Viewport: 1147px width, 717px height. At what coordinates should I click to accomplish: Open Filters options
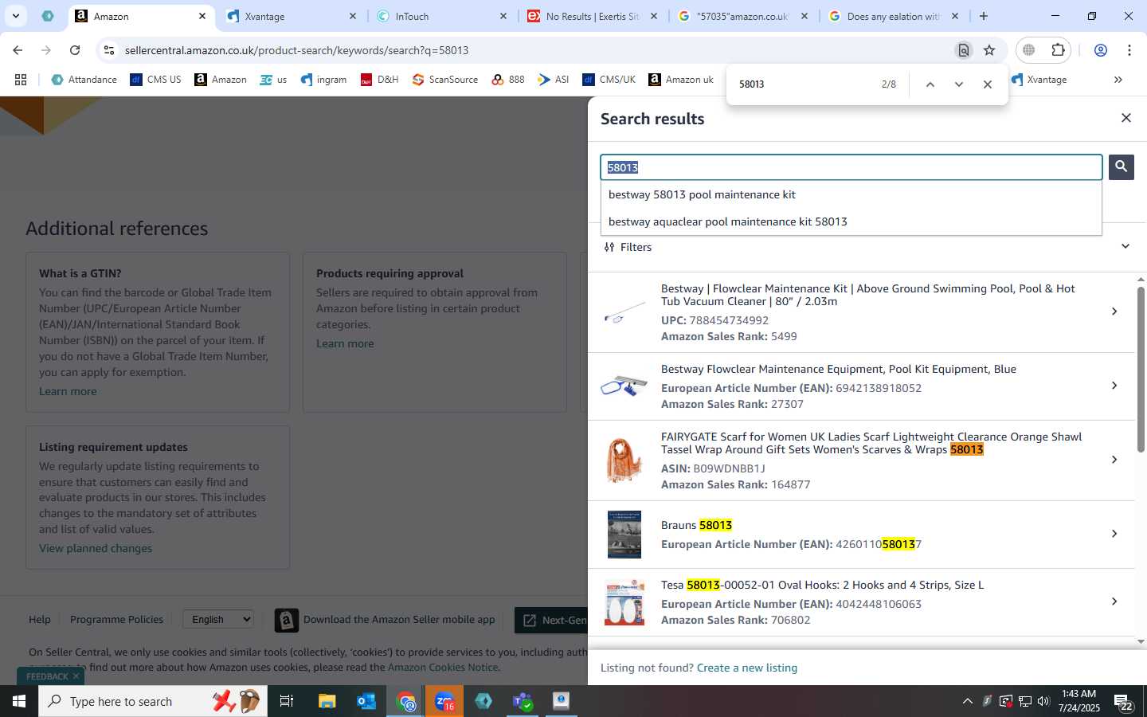(x=628, y=247)
